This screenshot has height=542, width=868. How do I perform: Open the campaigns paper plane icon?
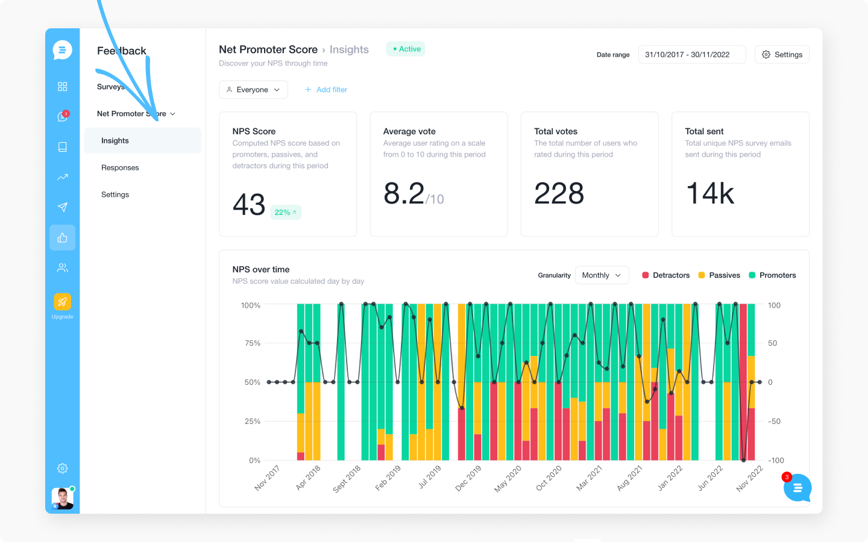tap(62, 207)
